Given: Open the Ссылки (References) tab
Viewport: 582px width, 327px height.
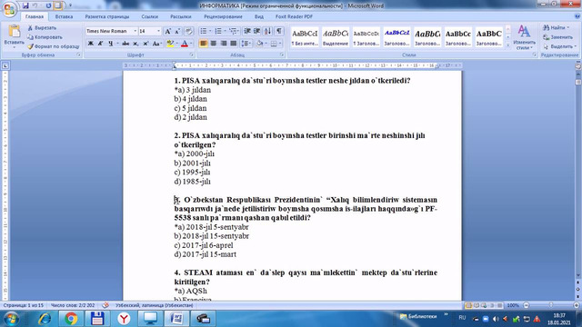Looking at the screenshot, I should click(149, 16).
